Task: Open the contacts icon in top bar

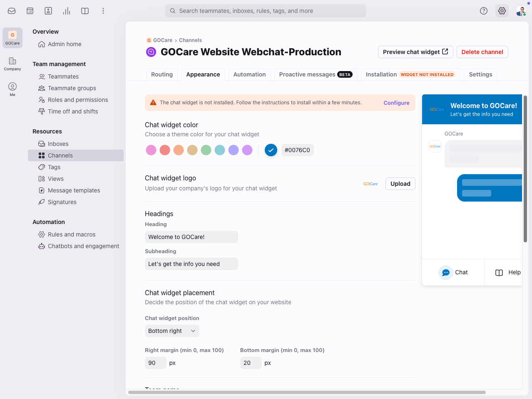Action: click(48, 11)
